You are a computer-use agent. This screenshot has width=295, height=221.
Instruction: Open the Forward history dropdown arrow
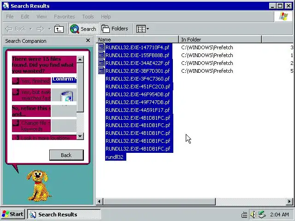pos(49,29)
